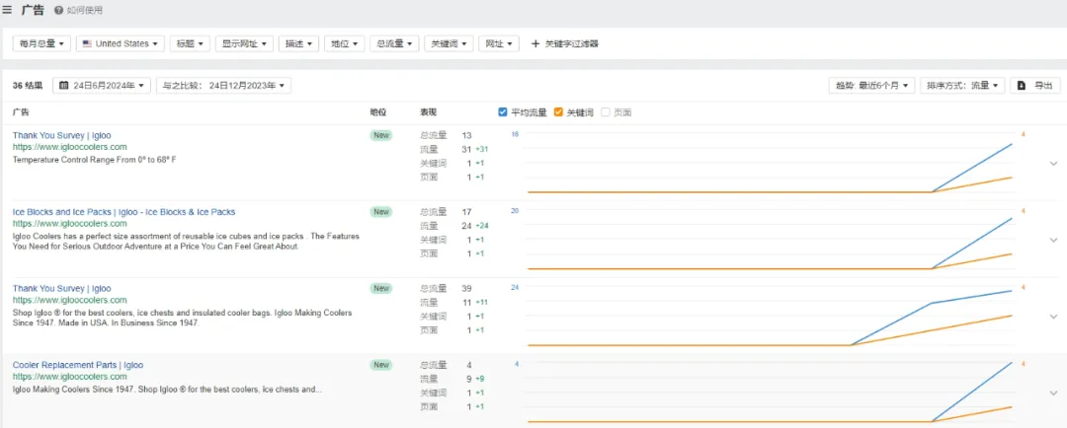
Task: Click the 表现 column header
Action: pos(429,112)
